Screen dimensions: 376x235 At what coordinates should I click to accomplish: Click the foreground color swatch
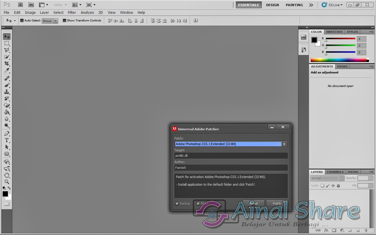(x=5, y=194)
